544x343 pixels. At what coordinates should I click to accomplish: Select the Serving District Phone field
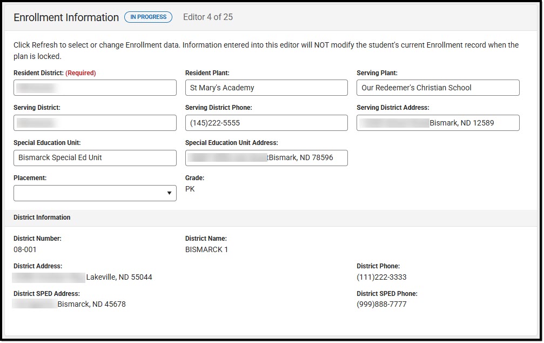pos(266,123)
